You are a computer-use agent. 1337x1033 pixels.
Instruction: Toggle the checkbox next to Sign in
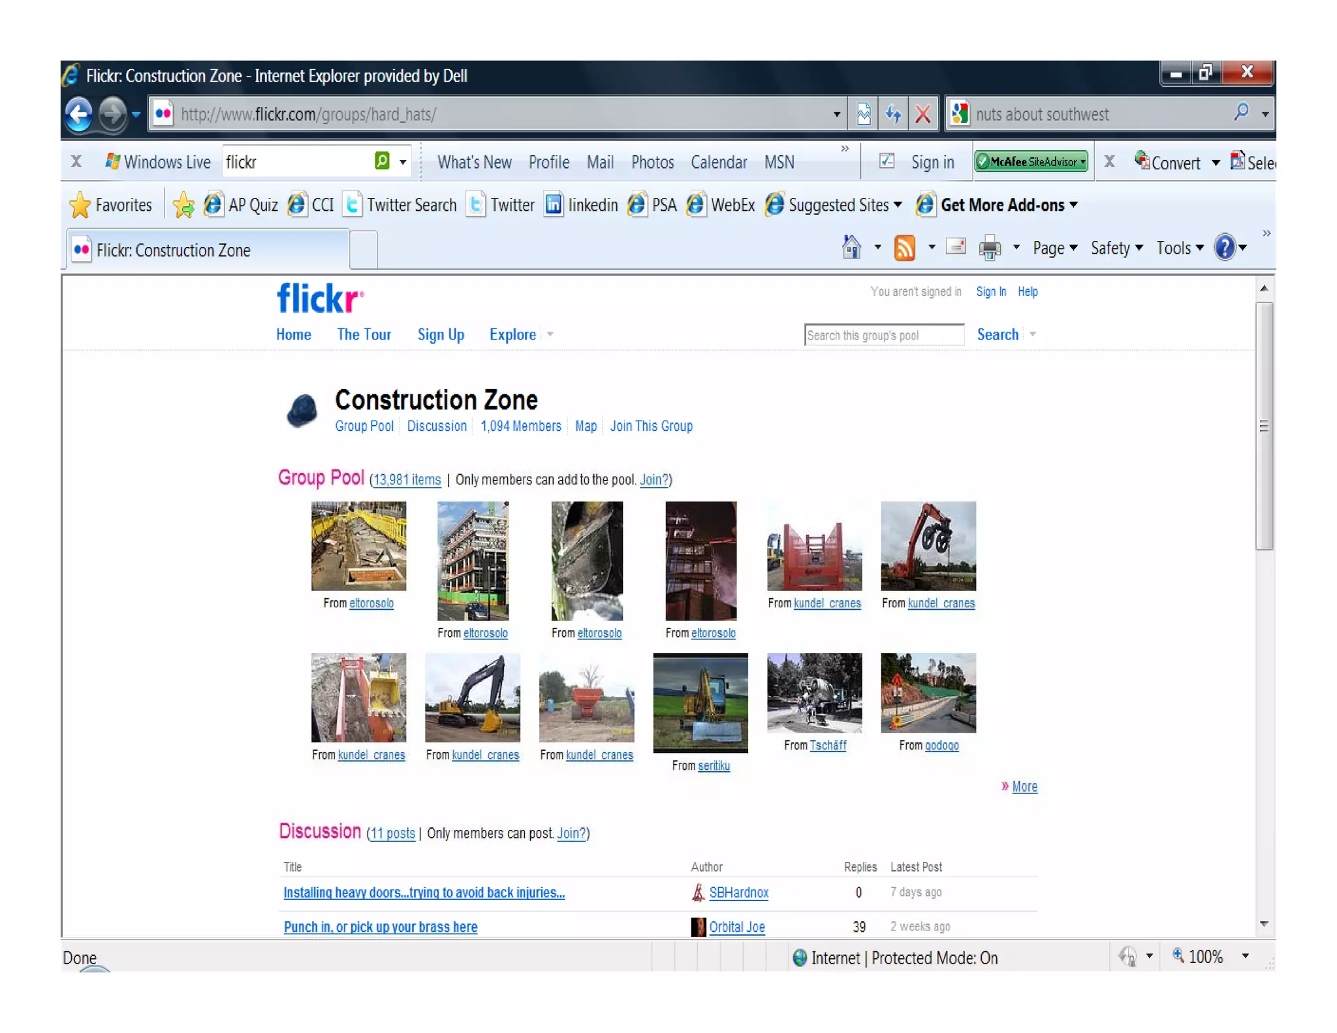point(887,161)
